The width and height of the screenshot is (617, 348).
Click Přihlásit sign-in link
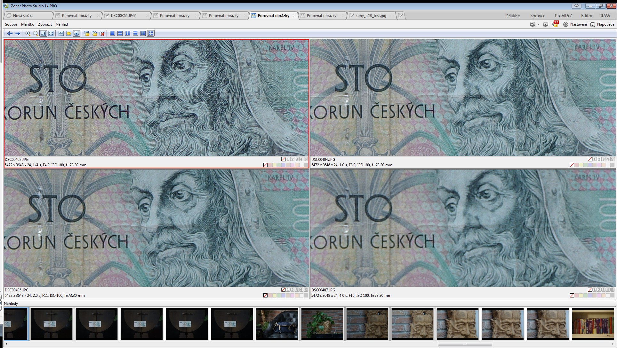click(x=513, y=16)
